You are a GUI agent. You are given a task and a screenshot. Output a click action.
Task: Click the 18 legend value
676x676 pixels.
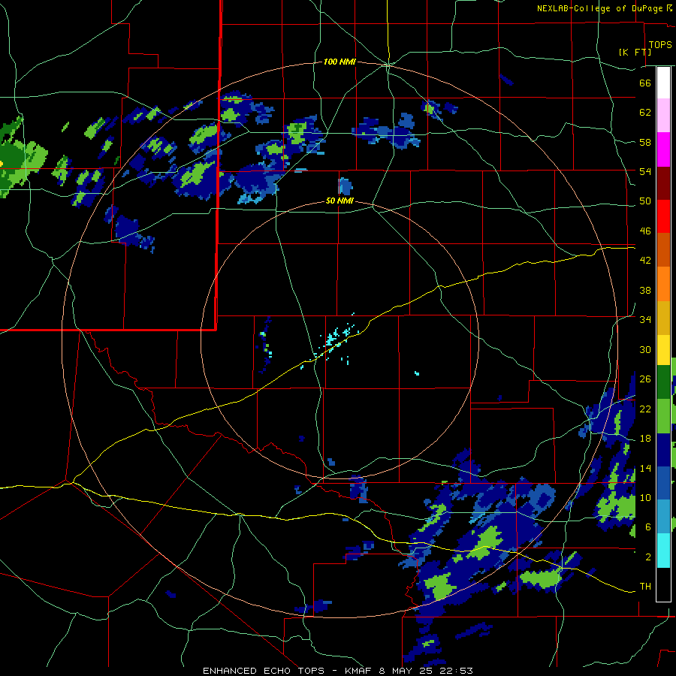(x=645, y=439)
